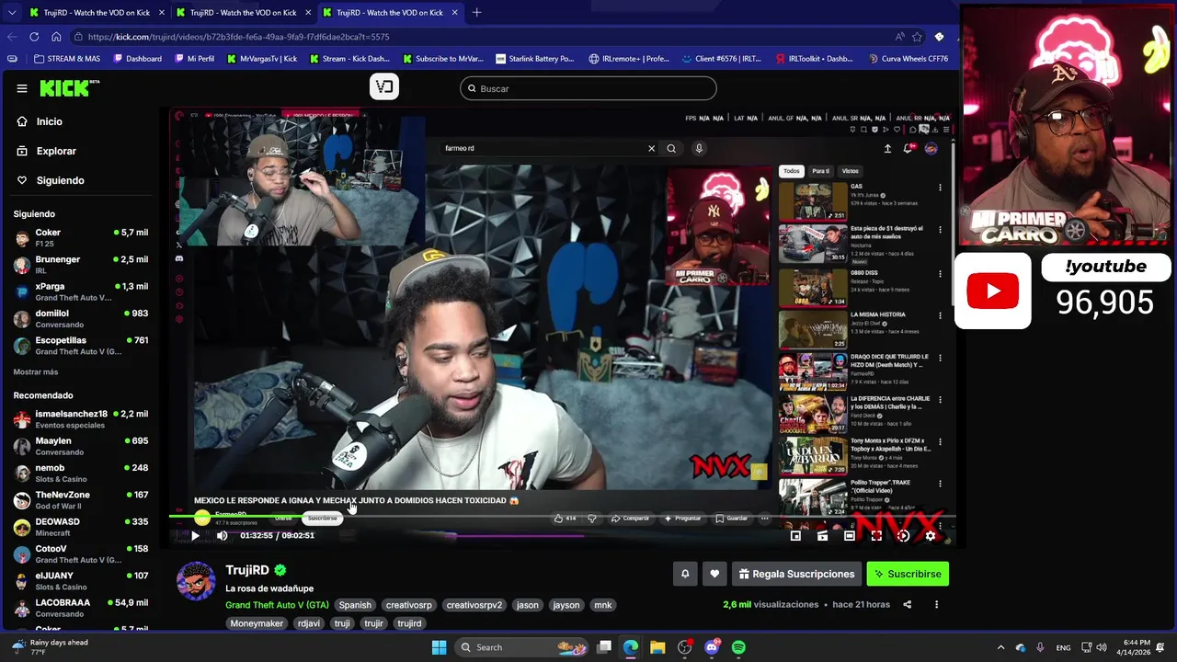Open the taskbar clock and date

1137,647
